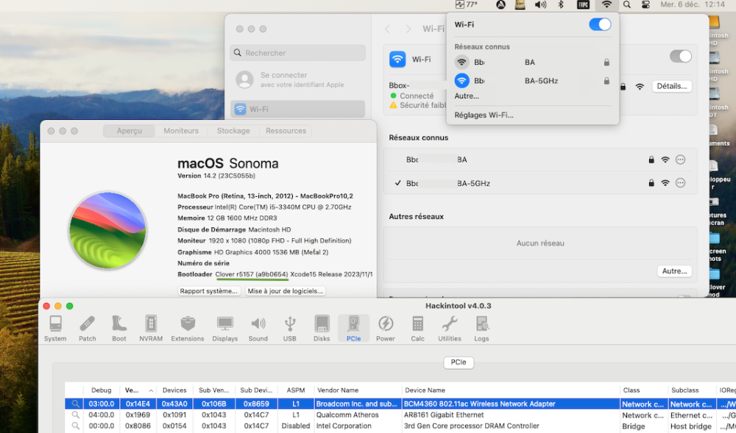Click the PCIe label button above the table
Image resolution: width=736 pixels, height=433 pixels.
[x=459, y=362]
